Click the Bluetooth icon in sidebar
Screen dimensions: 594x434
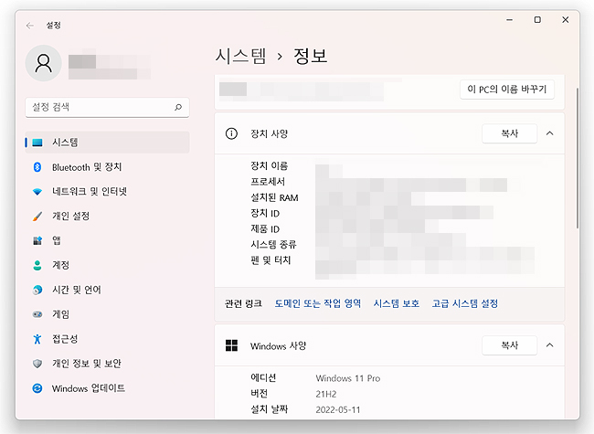click(37, 167)
